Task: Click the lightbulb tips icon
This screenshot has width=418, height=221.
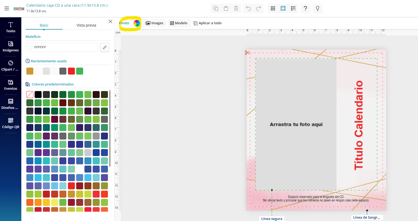Action: (318, 9)
